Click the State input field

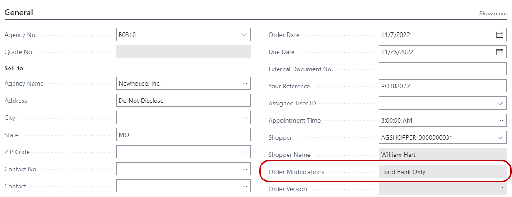(183, 135)
